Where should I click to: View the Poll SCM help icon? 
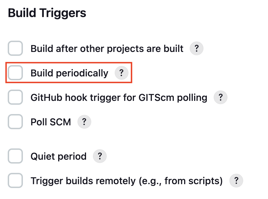pos(84,122)
